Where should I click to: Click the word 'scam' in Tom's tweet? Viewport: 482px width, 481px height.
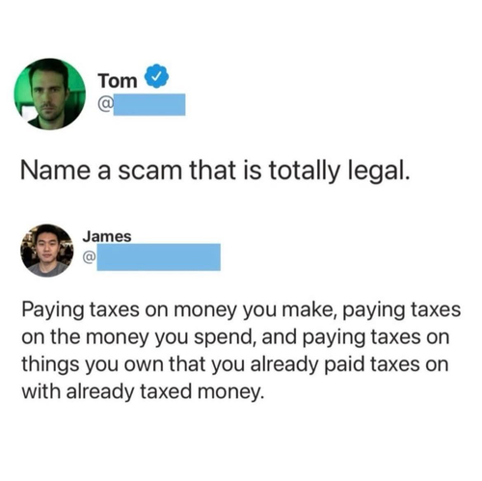pyautogui.click(x=150, y=171)
